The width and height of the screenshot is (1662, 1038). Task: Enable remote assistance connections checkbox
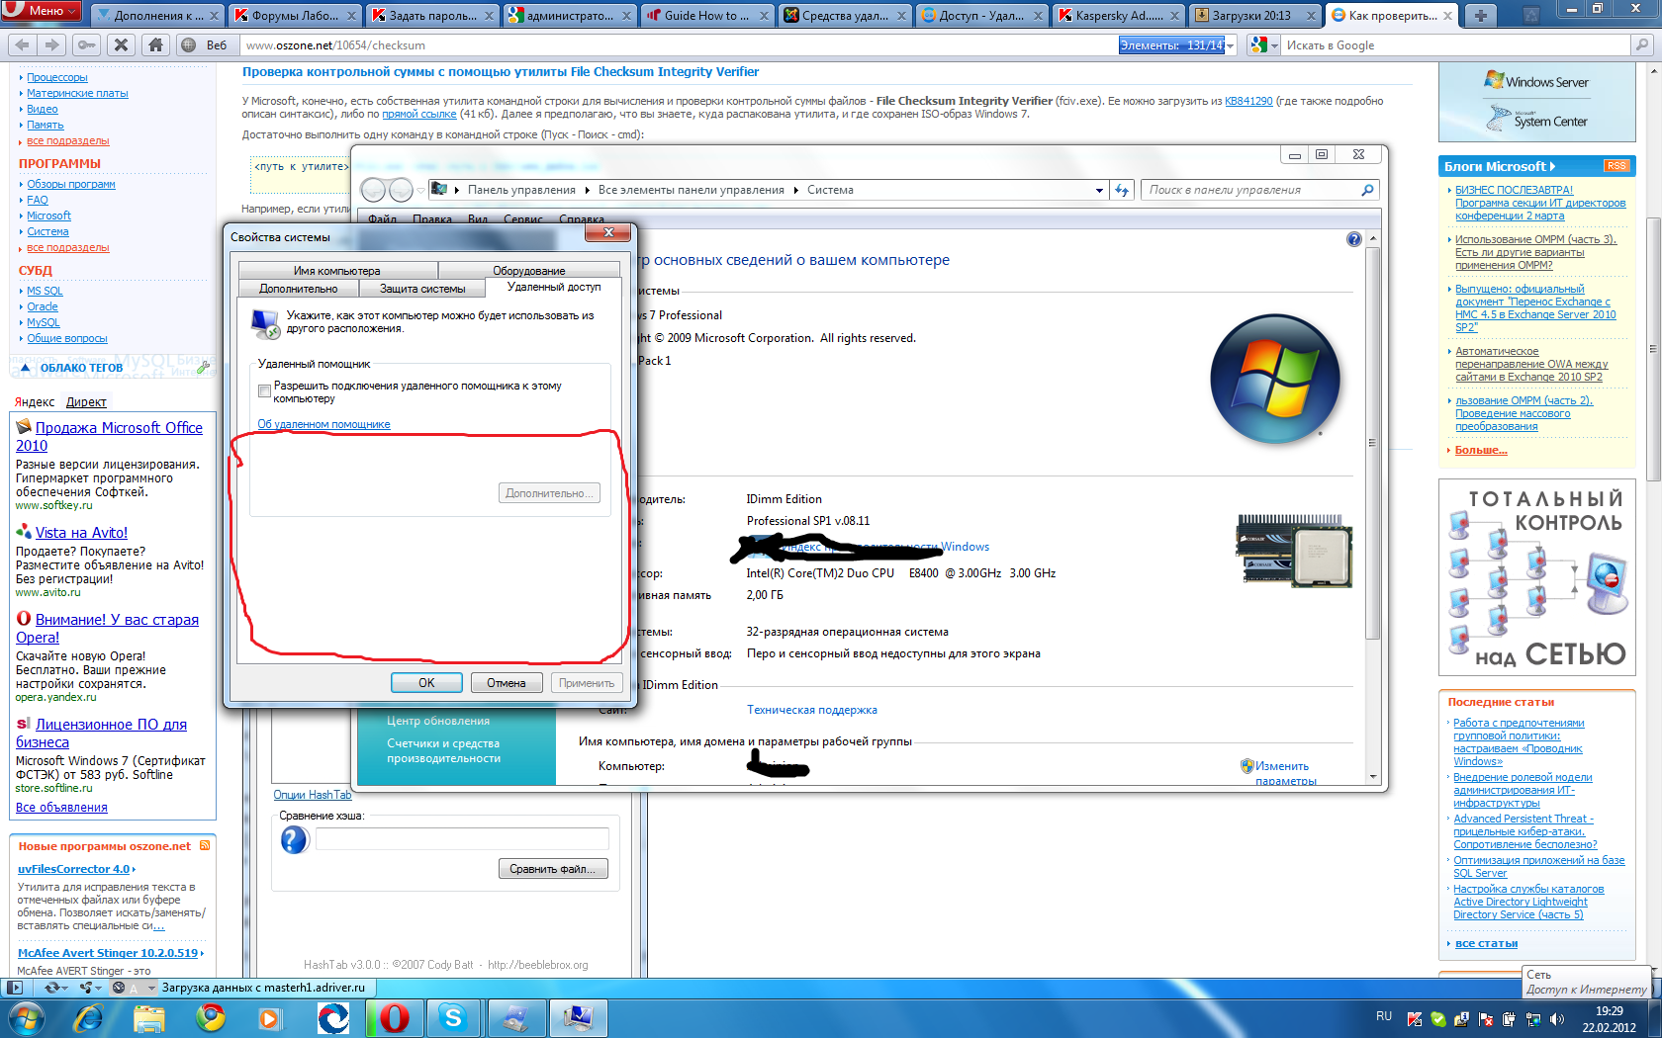tap(264, 391)
